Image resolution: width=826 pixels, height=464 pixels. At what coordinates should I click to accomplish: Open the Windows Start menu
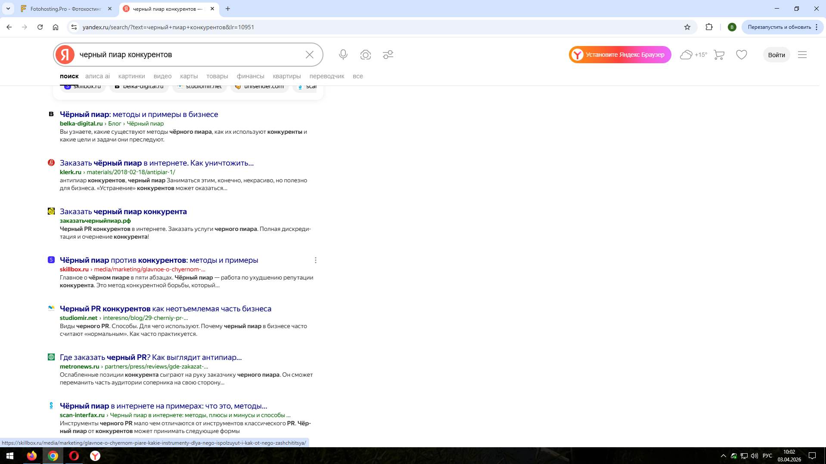tap(10, 456)
